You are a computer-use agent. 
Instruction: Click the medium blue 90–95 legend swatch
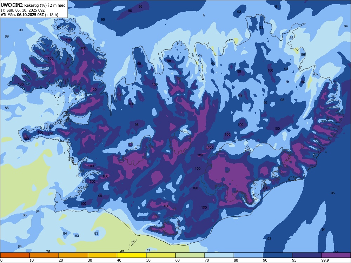tap(278, 255)
